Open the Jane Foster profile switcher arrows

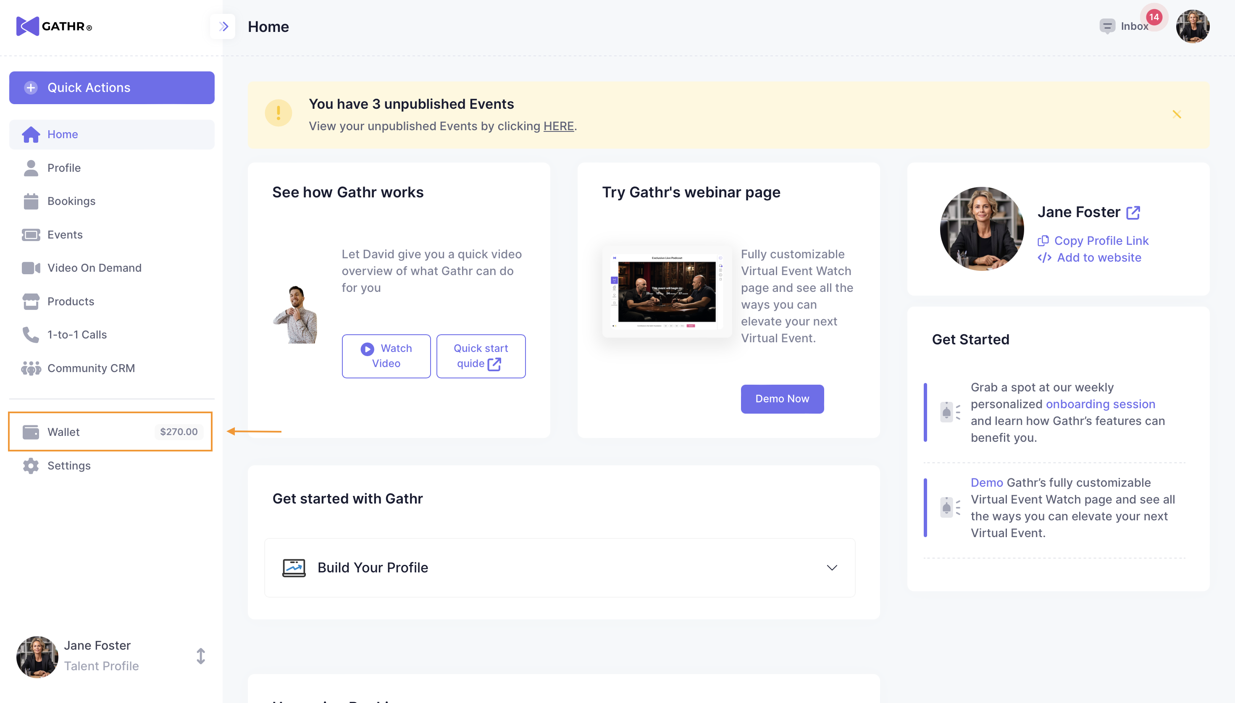tap(201, 656)
